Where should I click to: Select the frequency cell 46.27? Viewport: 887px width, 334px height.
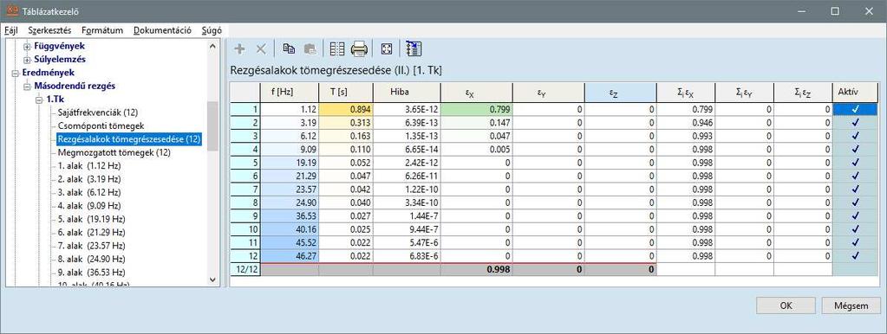coord(289,255)
